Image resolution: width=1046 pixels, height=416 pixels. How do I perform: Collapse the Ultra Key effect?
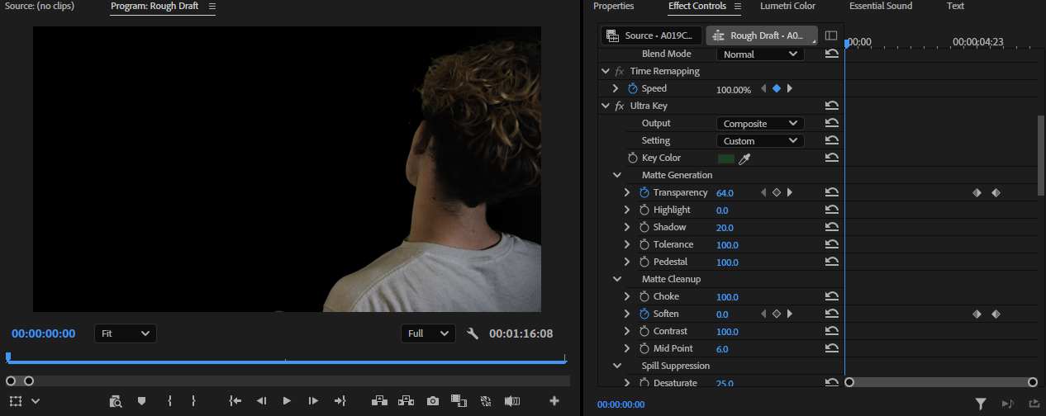click(606, 106)
